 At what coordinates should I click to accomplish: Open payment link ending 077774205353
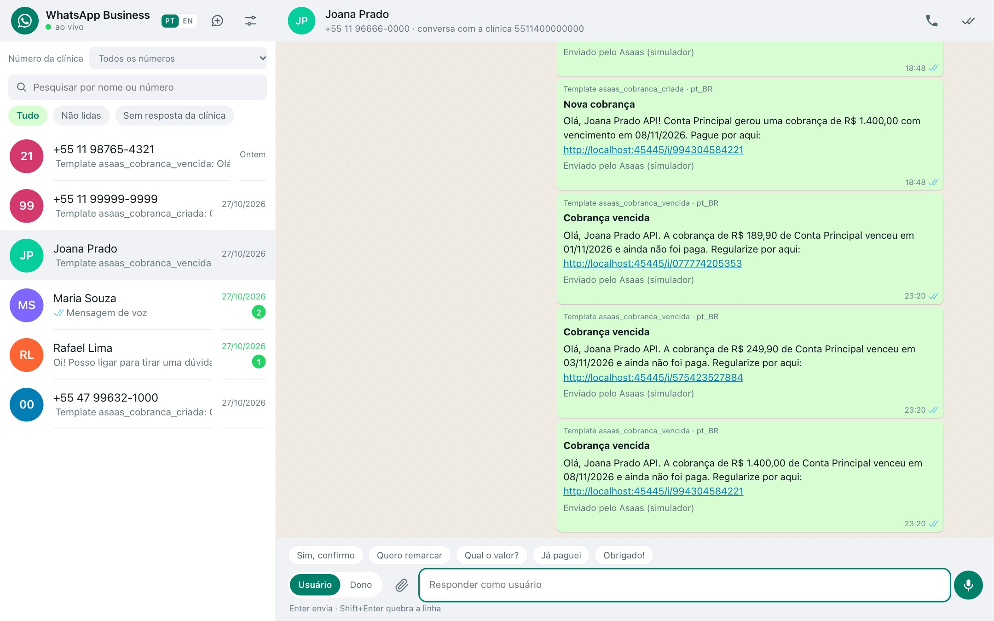[653, 264]
